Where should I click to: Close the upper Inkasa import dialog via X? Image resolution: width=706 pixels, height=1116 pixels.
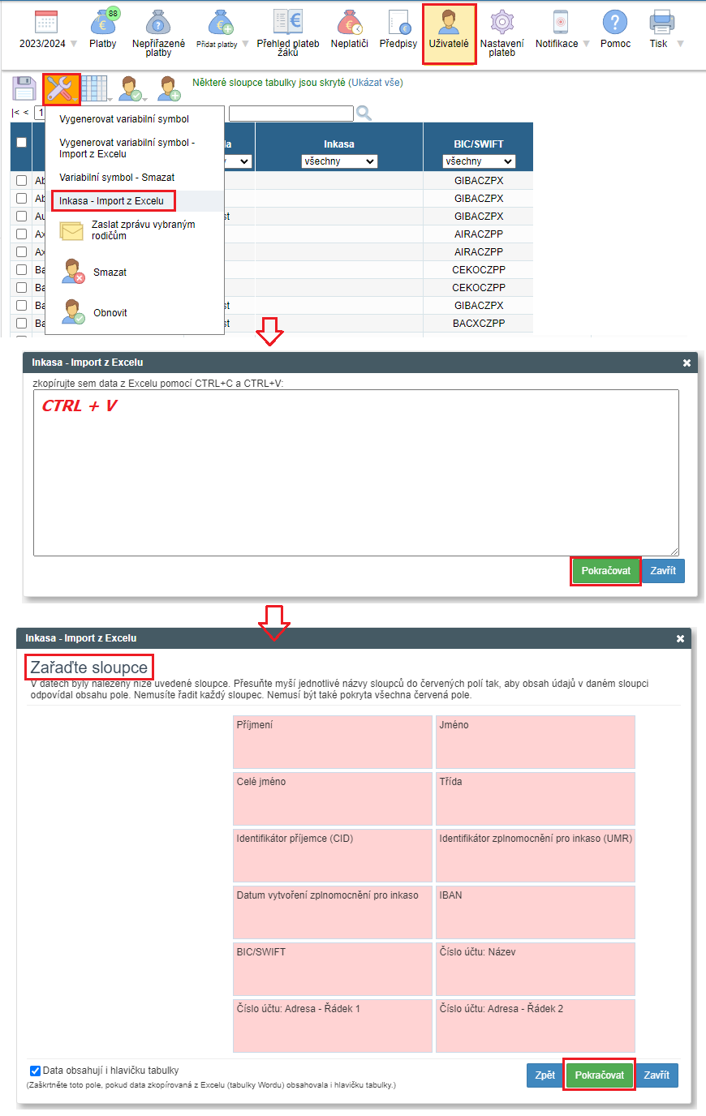(687, 363)
